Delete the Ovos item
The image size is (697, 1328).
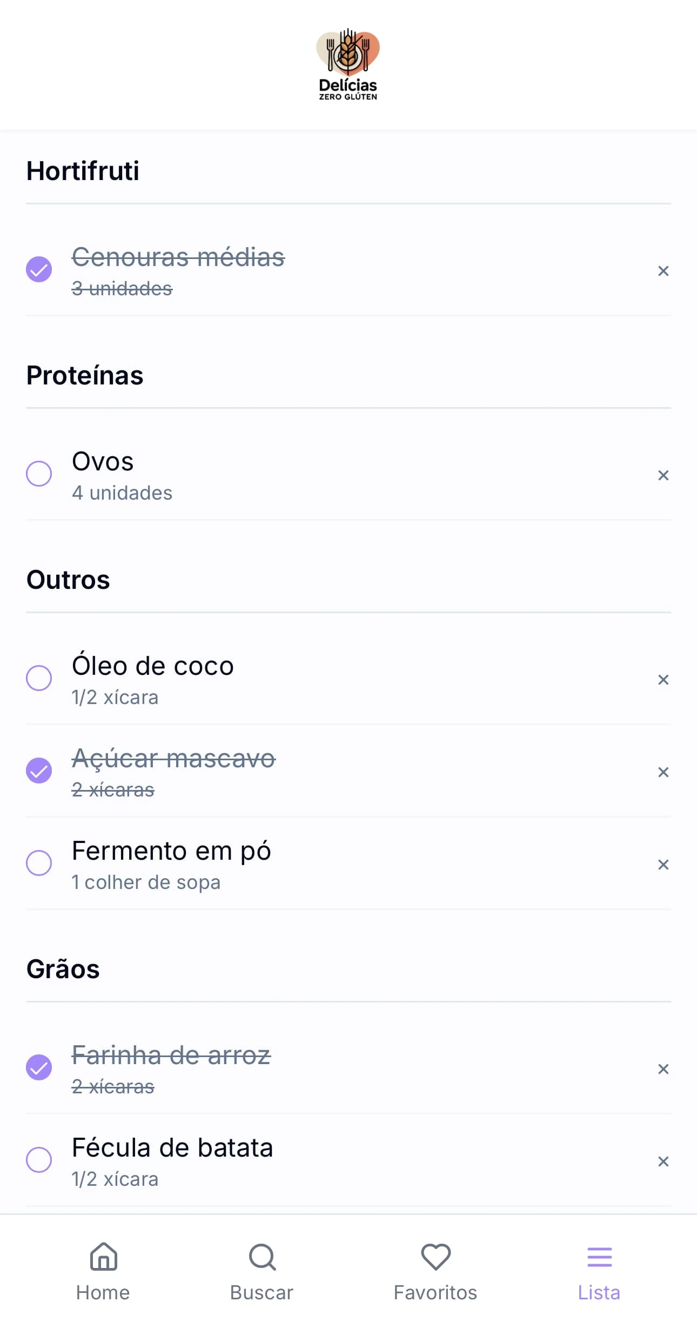click(x=663, y=475)
